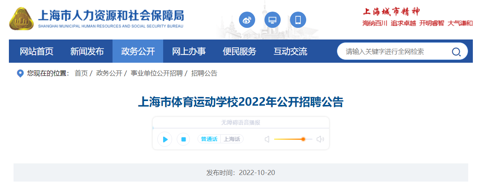
Task: Go to 政务公开 in breadcrumb
Action: (x=109, y=73)
